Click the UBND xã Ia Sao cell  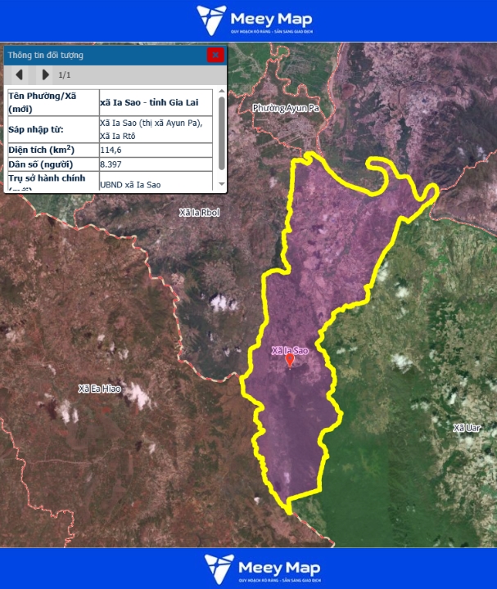[x=130, y=185]
